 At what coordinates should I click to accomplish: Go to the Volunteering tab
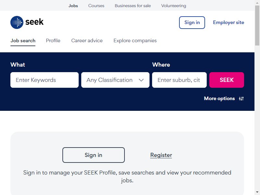coord(174,6)
